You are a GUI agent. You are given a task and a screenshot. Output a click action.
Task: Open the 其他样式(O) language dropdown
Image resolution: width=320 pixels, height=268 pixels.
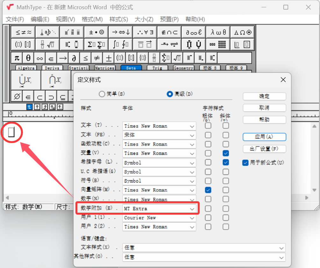coord(204,258)
